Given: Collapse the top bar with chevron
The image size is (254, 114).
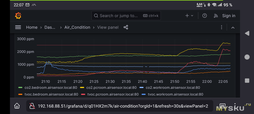Looking at the screenshot, I should pyautogui.click(x=233, y=28).
